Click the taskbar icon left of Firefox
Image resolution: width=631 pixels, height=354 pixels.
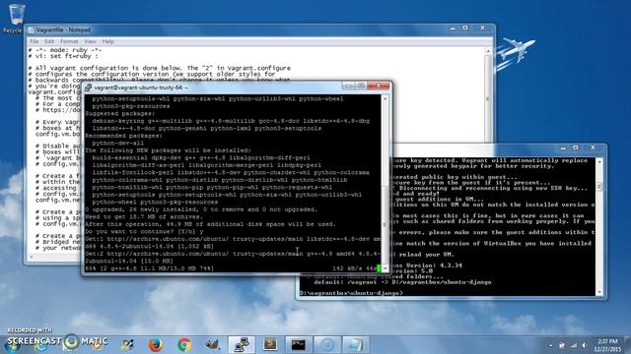click(127, 345)
